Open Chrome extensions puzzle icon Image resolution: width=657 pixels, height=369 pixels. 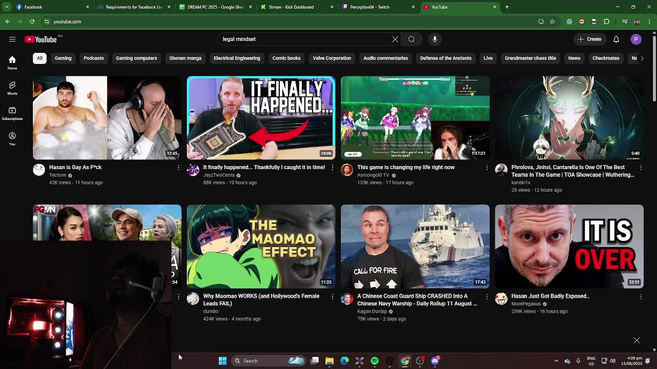(606, 22)
